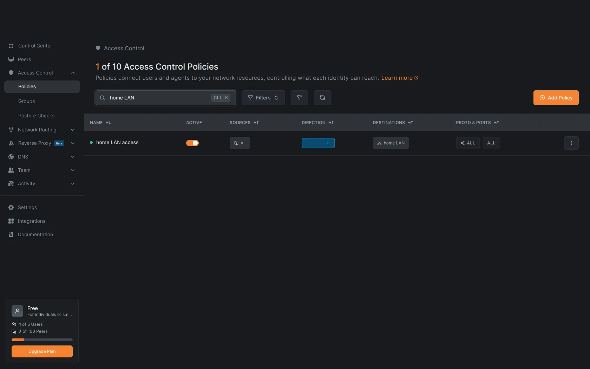Click the DNS globe icon
Viewport: 590px width, 369px height.
(11, 157)
